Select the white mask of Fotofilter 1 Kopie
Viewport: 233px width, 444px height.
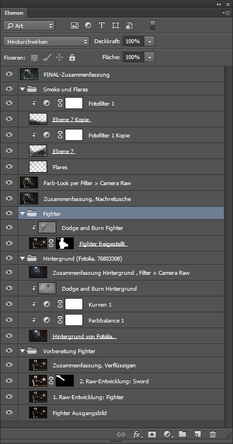click(74, 135)
